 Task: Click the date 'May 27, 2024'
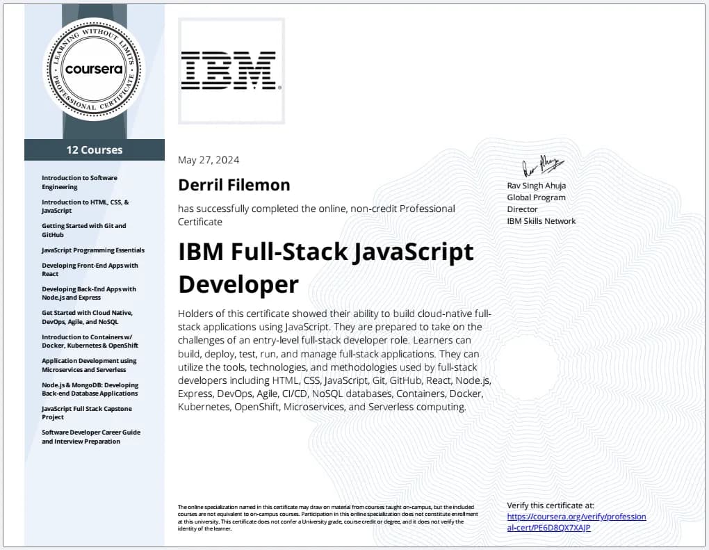tap(209, 160)
